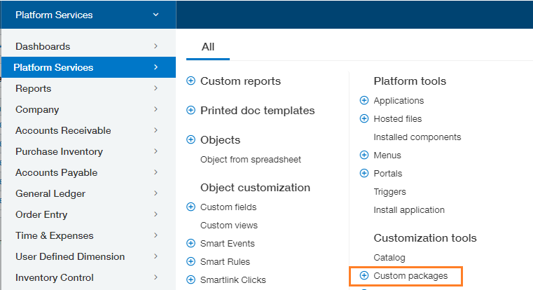Open the Installed components link
The image size is (533, 290).
pyautogui.click(x=417, y=137)
